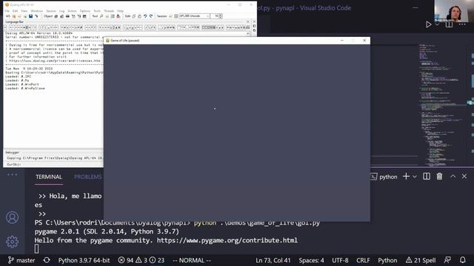Click the Dyalog APL title bar icon
The height and width of the screenshot is (266, 474).
[7, 4]
